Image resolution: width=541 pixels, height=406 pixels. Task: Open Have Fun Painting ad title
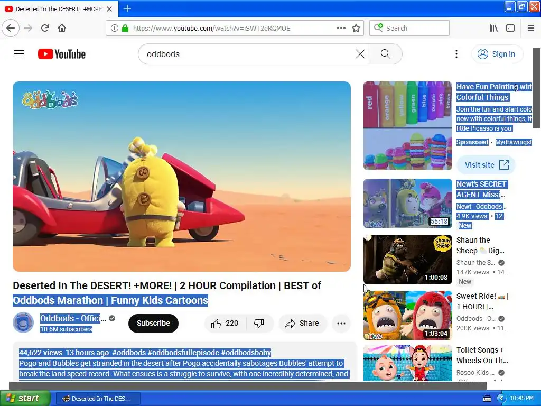[x=494, y=92]
